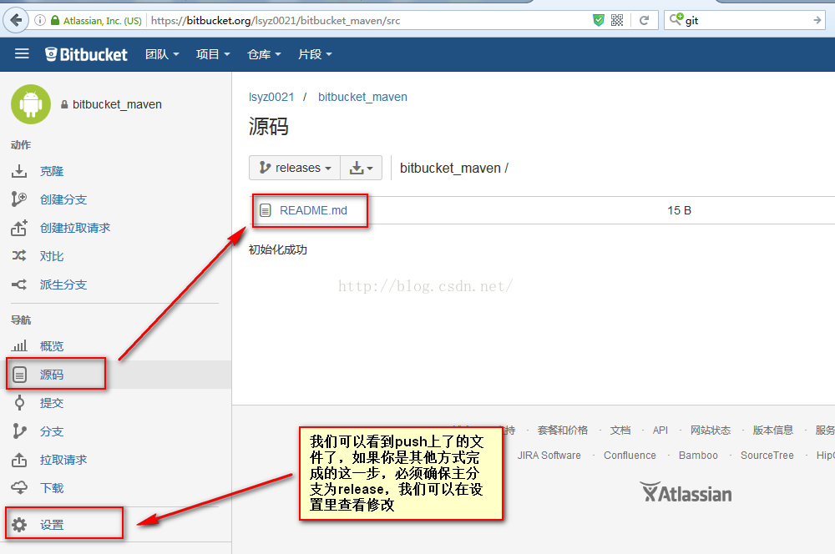Open the README.md file link
This screenshot has height=554, width=835.
tap(313, 211)
